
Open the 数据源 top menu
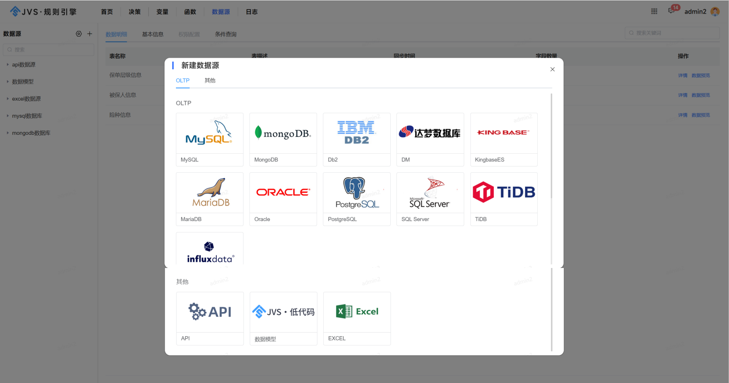click(x=221, y=12)
